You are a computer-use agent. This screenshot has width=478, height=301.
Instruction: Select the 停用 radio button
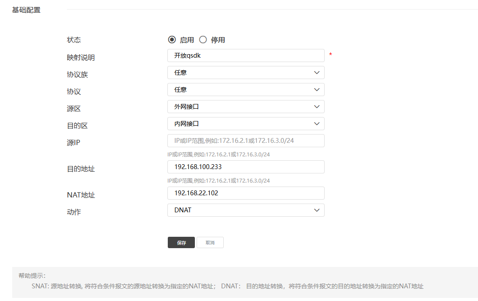pyautogui.click(x=203, y=40)
